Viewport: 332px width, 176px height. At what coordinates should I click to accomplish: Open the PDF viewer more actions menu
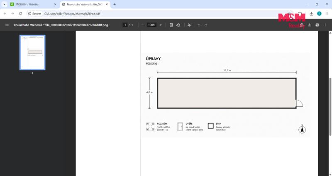coord(325,25)
